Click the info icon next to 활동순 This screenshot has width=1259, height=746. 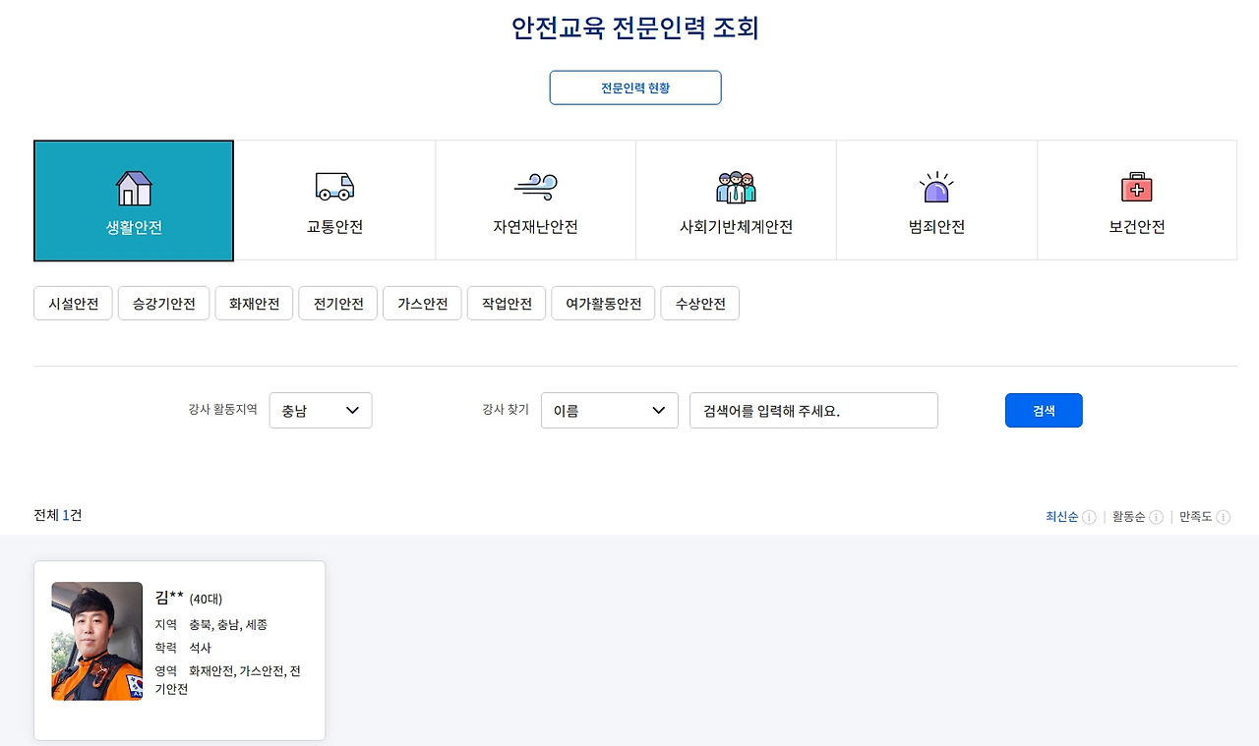coord(1156,517)
